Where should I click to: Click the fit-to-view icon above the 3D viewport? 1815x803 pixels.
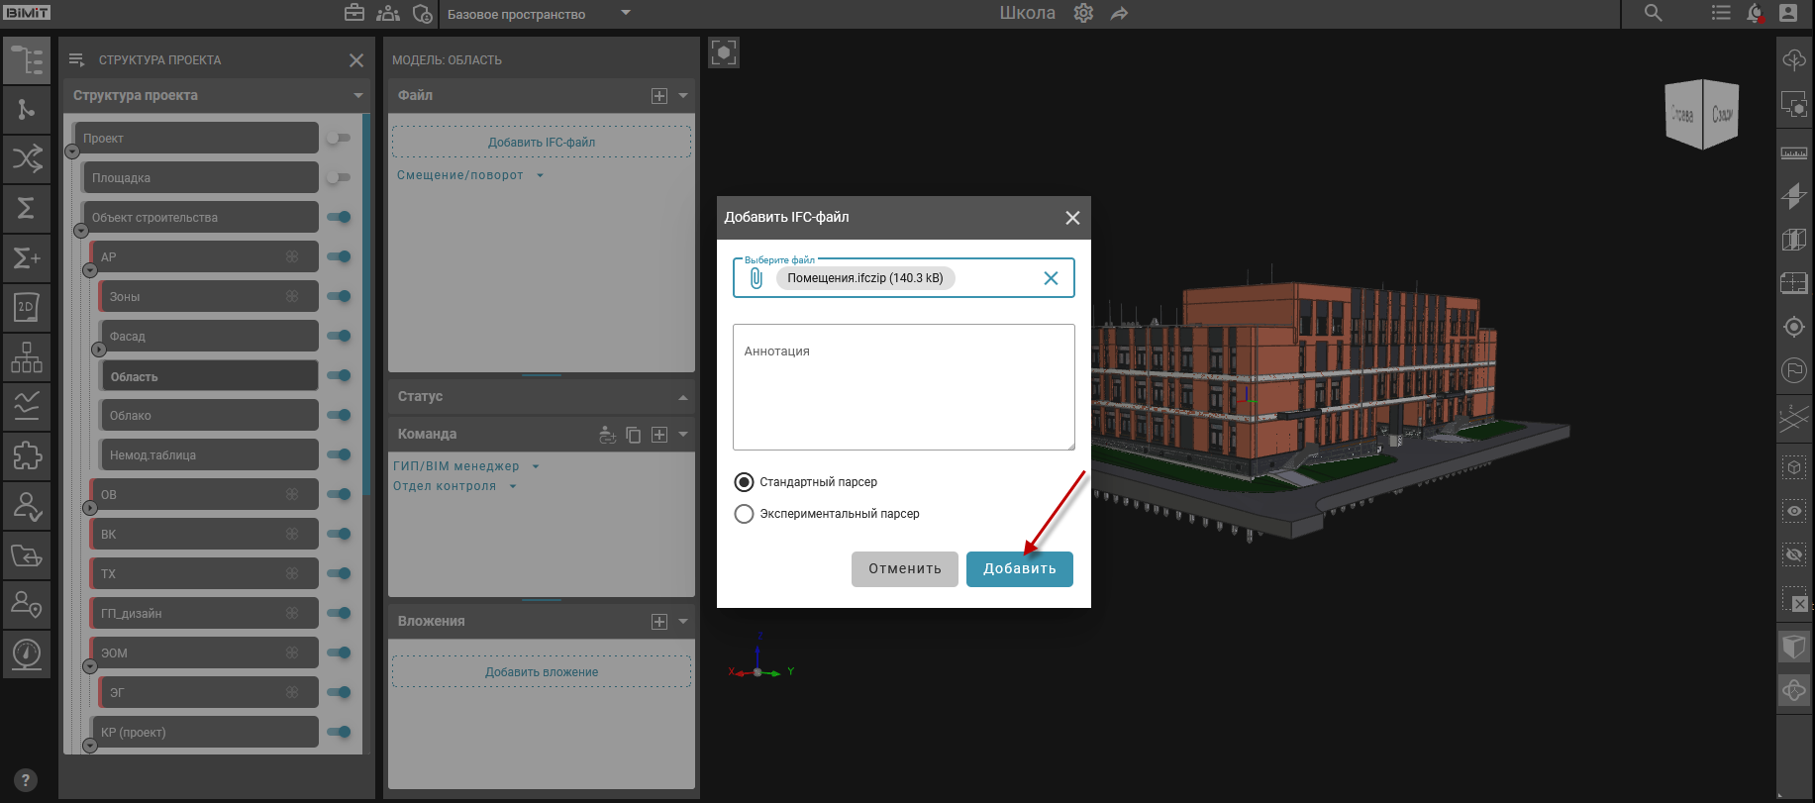(x=724, y=52)
